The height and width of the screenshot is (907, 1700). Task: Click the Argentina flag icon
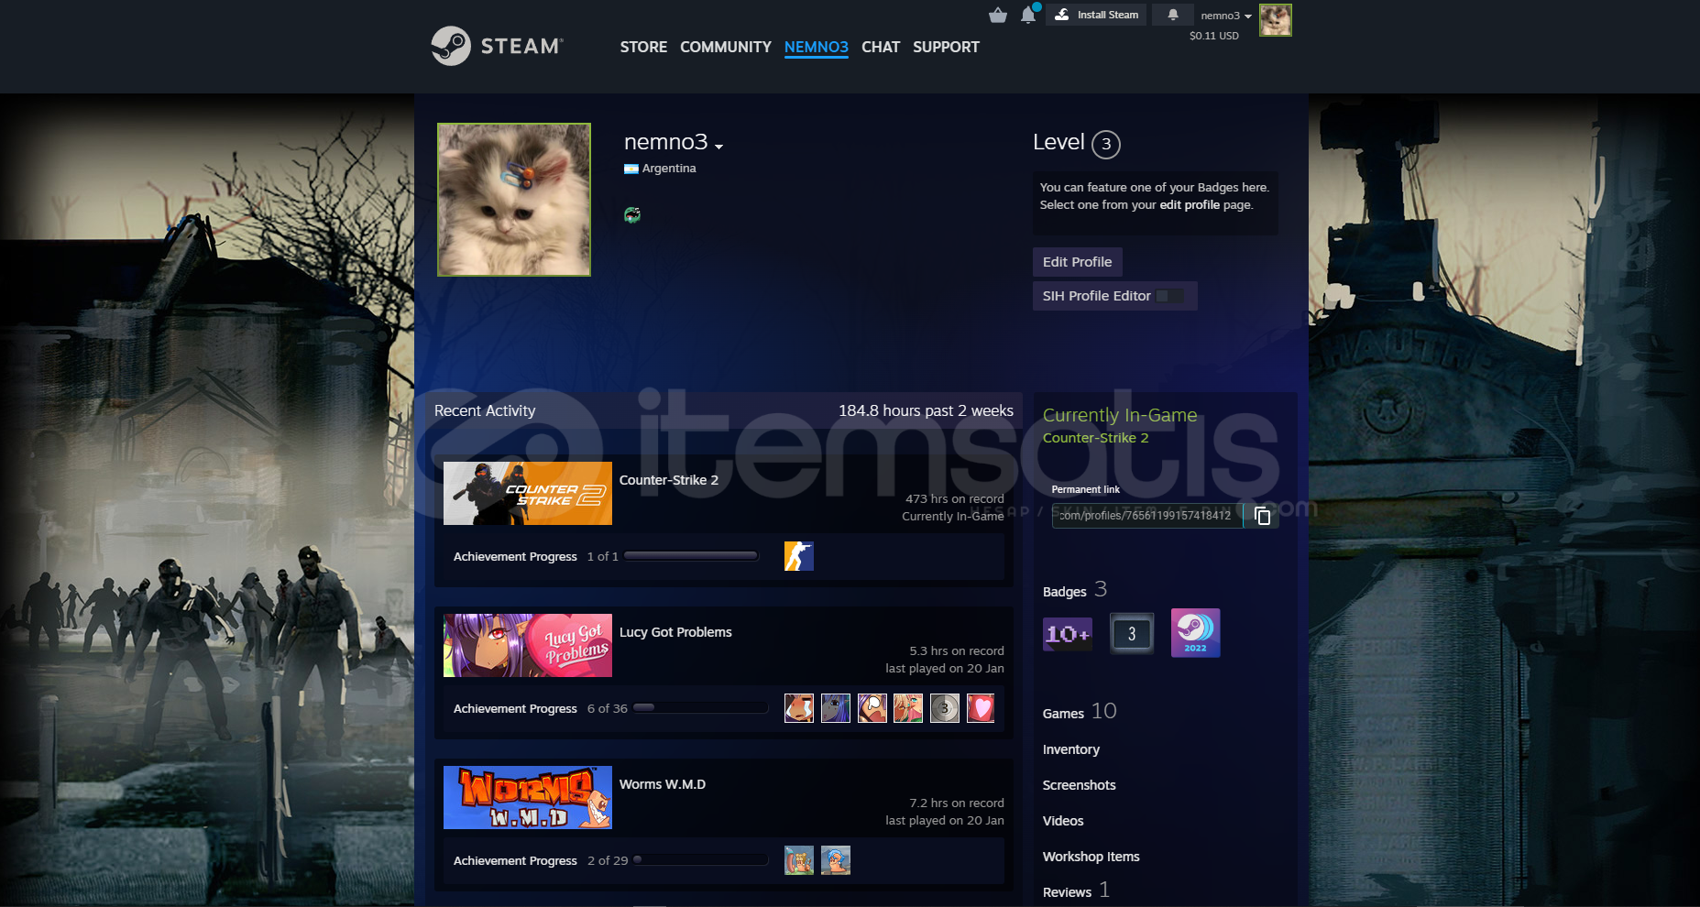tap(631, 169)
